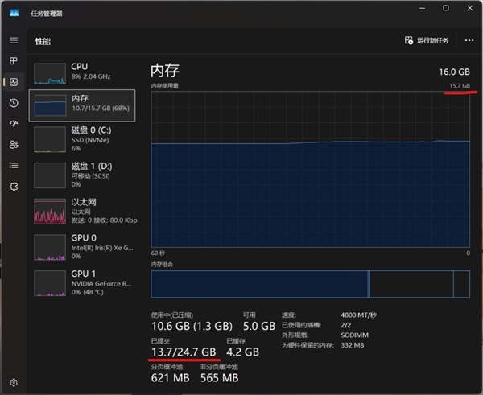
Task: Switch to the Startup apps icon
Action: [13, 124]
